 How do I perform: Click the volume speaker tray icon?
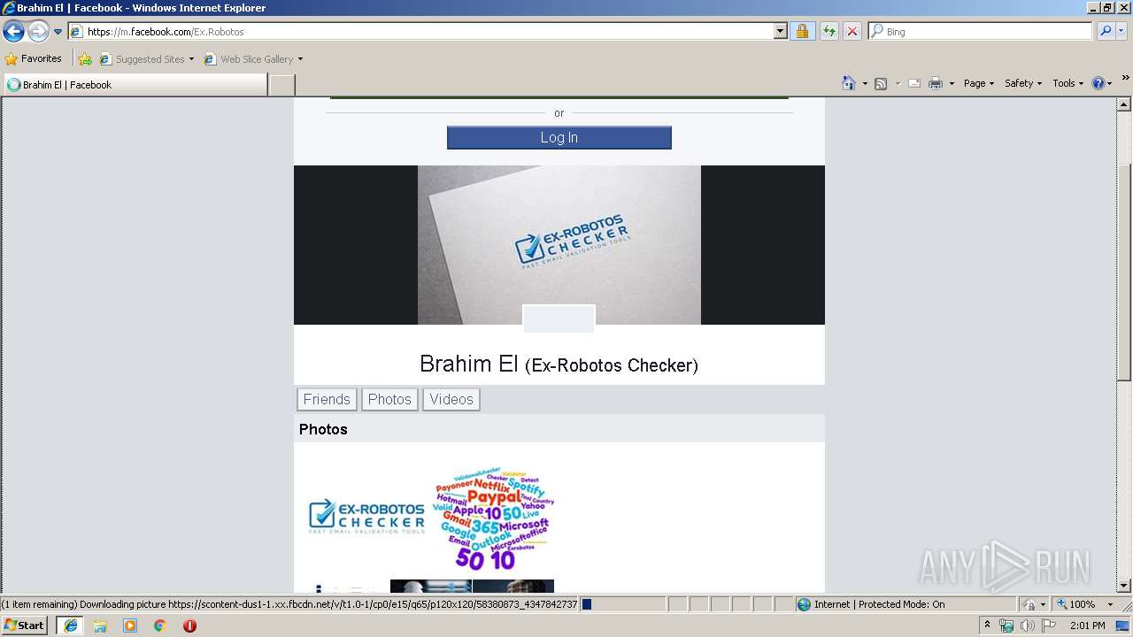click(1027, 625)
